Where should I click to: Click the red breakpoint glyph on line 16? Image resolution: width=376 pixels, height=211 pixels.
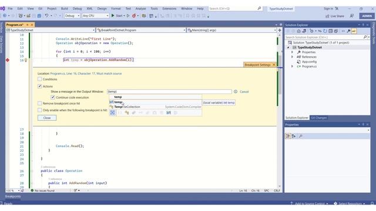coord(8,60)
